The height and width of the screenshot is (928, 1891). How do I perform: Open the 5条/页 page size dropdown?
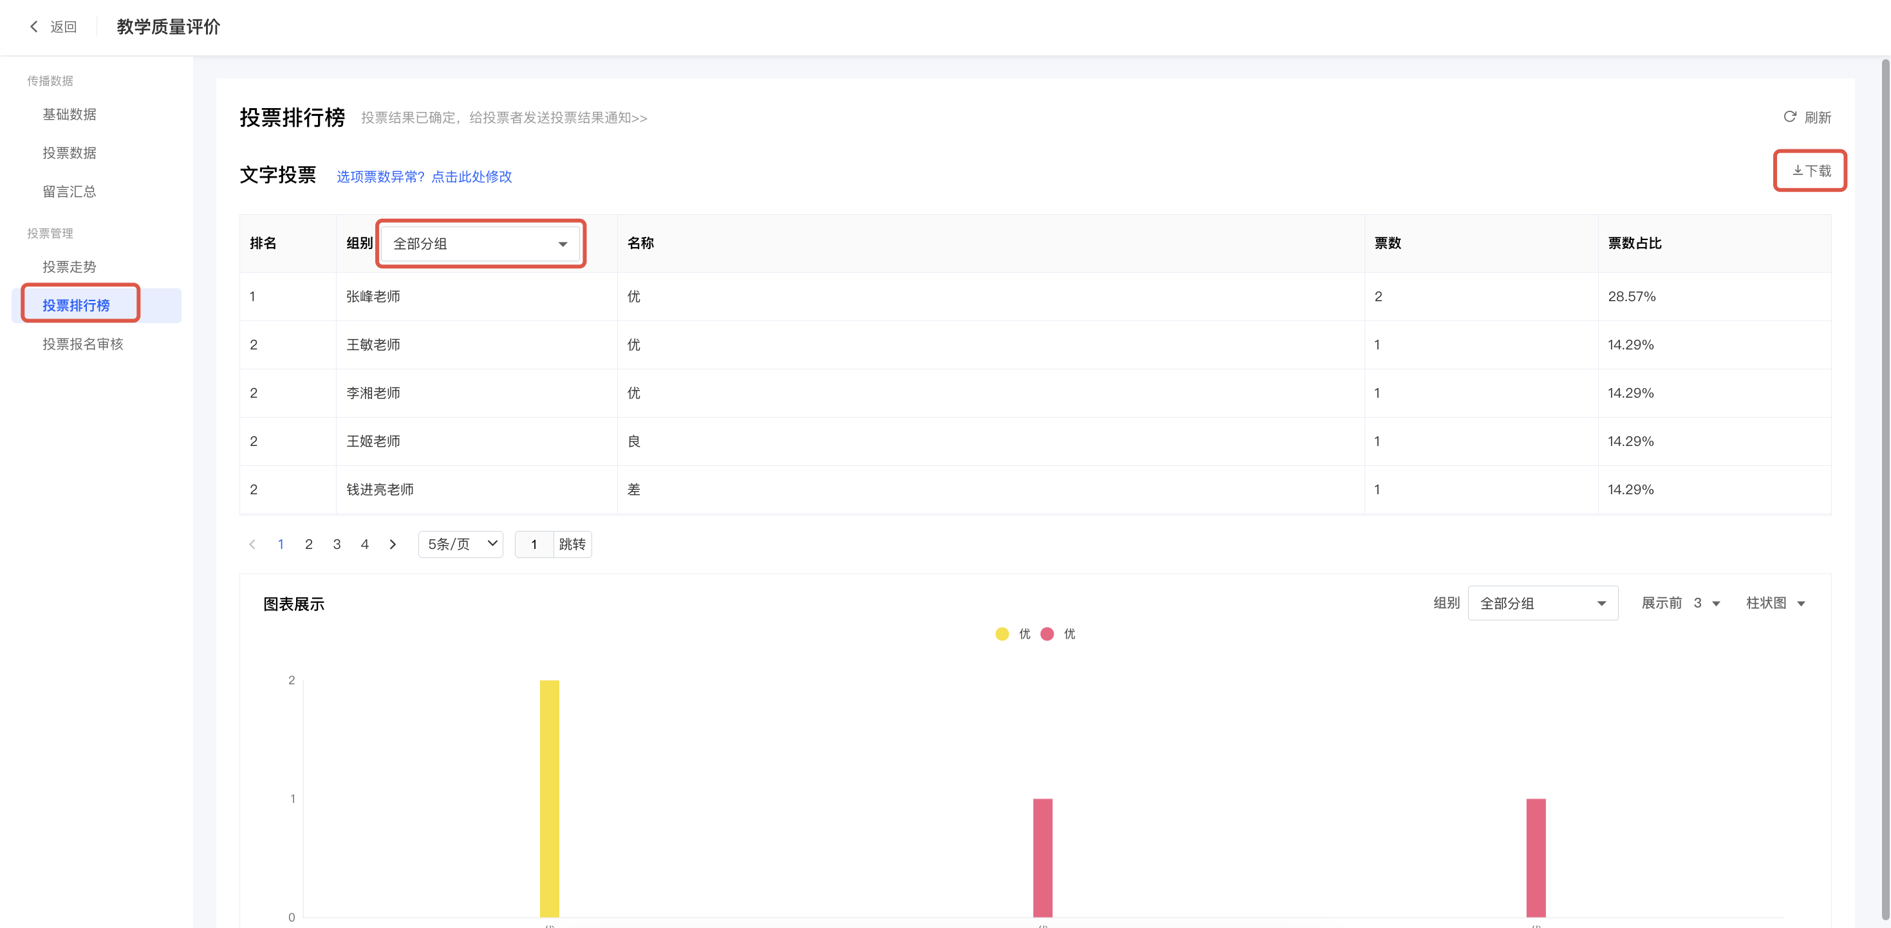(461, 544)
